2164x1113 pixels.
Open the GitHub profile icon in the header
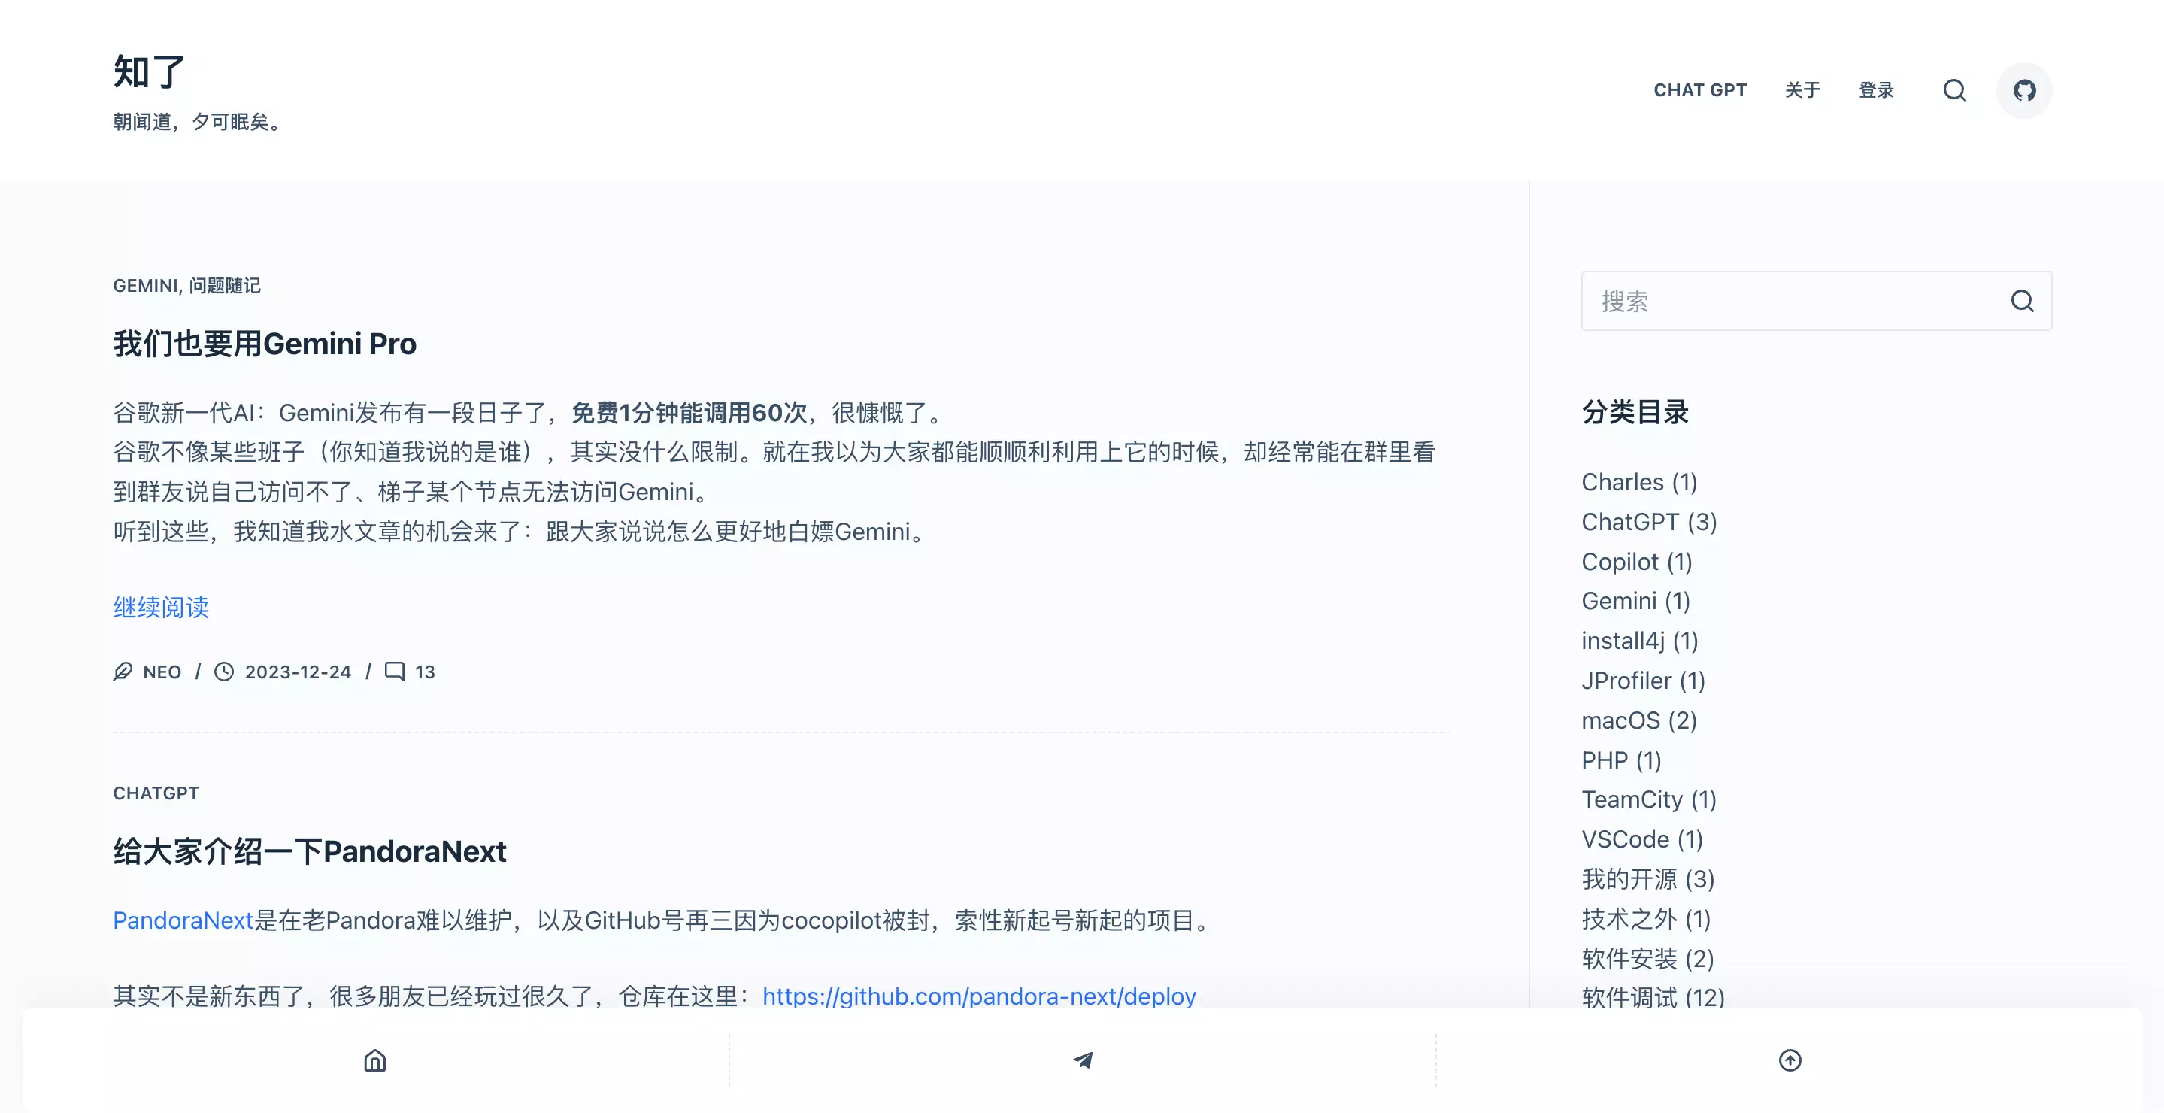click(x=2025, y=90)
